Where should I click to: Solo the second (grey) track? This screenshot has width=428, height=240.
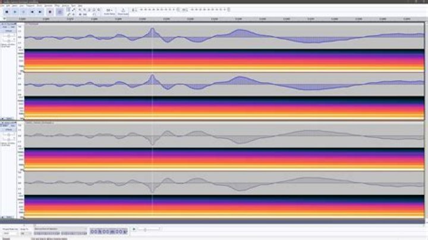click(12, 126)
